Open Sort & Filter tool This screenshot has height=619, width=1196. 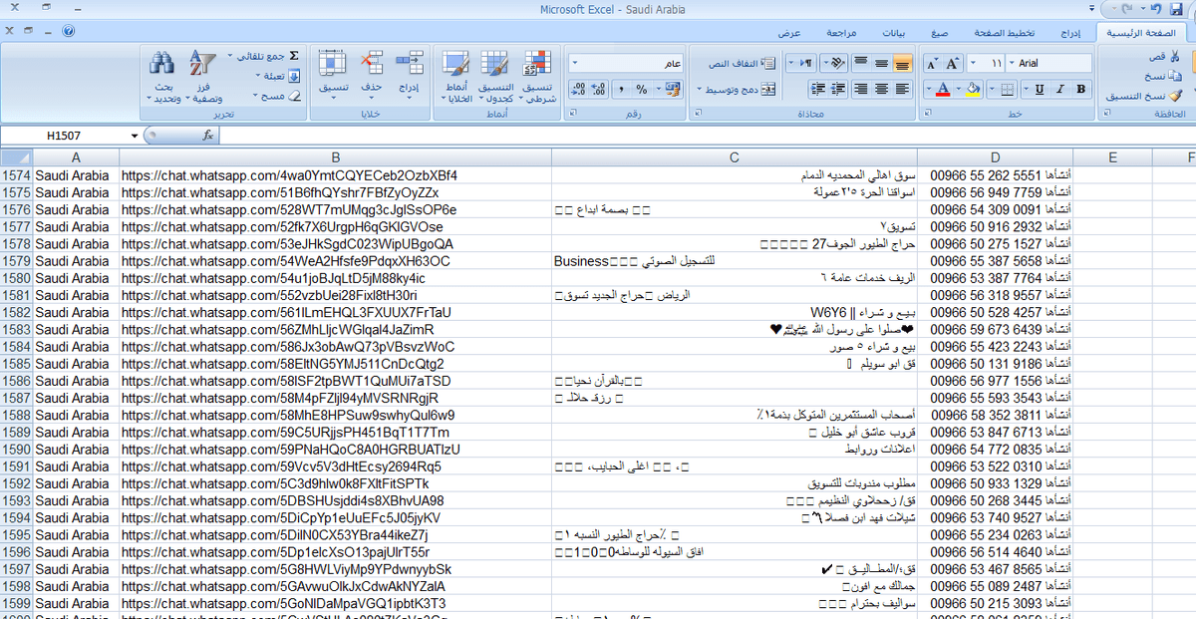[202, 65]
